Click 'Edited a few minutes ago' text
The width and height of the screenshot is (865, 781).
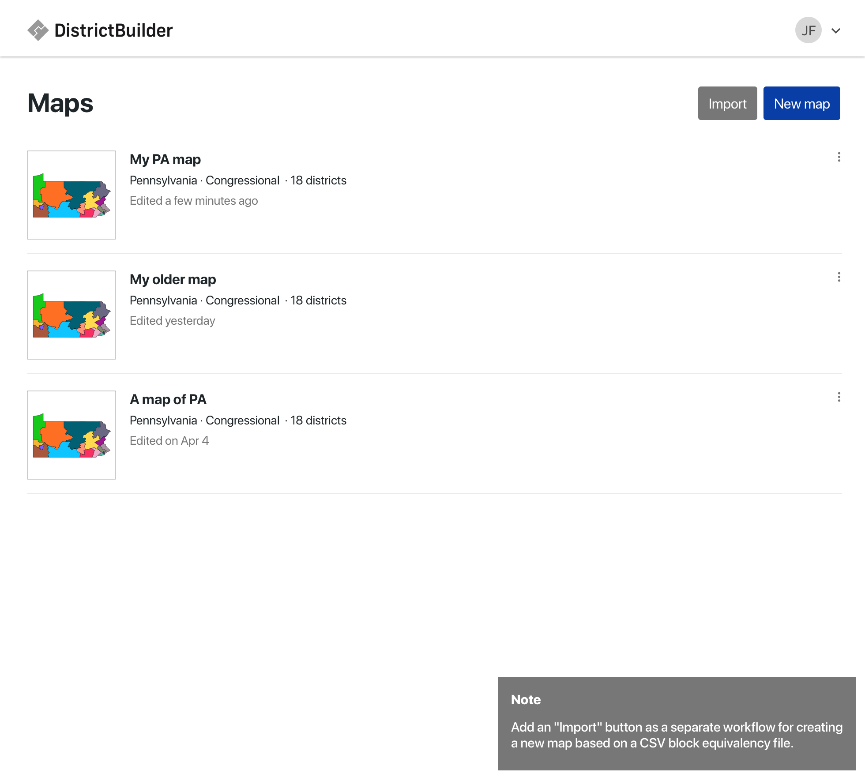pos(194,201)
